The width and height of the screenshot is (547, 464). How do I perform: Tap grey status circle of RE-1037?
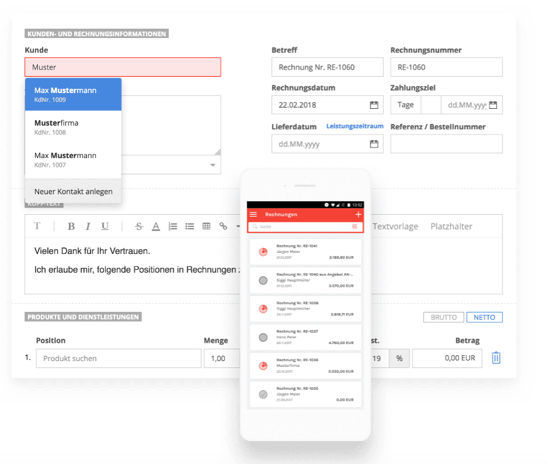[x=263, y=337]
